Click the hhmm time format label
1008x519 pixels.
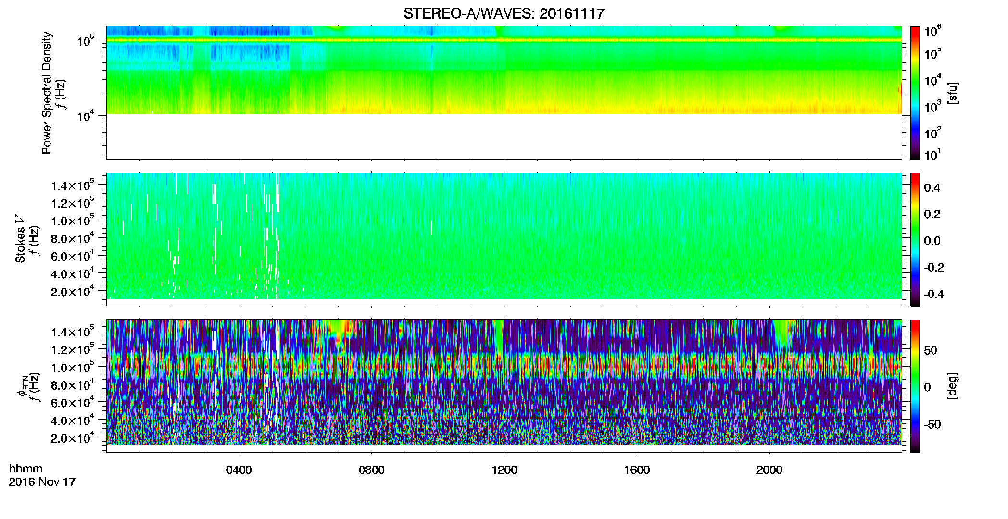(26, 469)
